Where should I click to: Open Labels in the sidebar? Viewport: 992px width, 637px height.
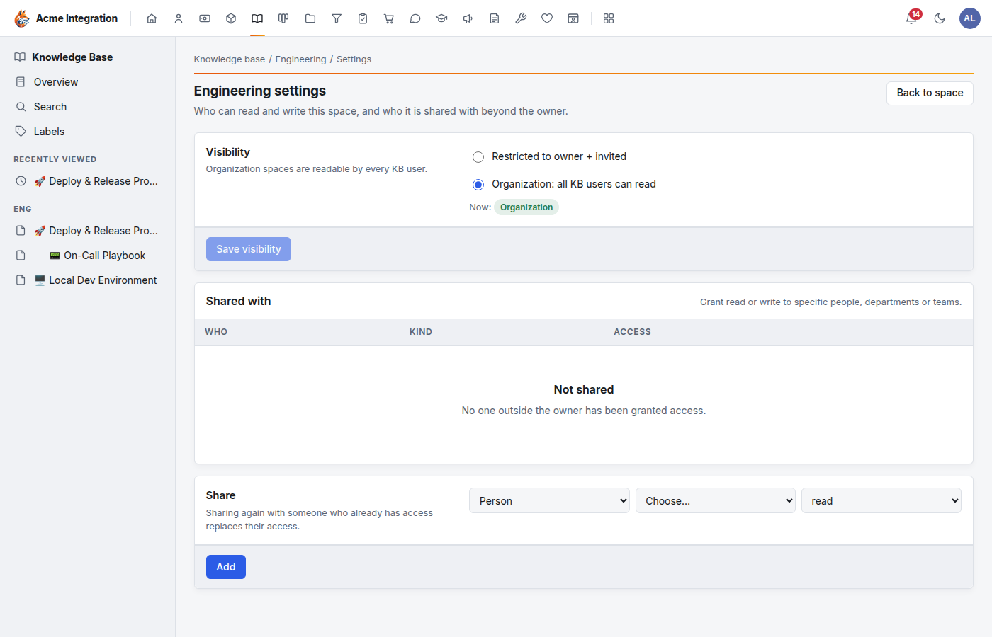tap(88, 132)
